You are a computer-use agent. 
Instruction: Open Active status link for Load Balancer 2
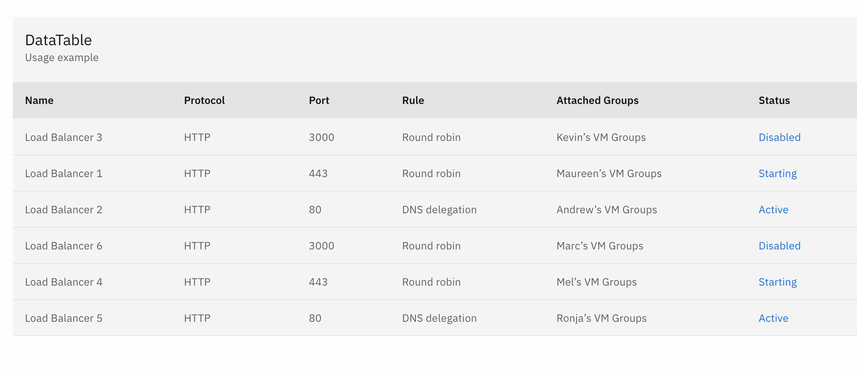[773, 209]
